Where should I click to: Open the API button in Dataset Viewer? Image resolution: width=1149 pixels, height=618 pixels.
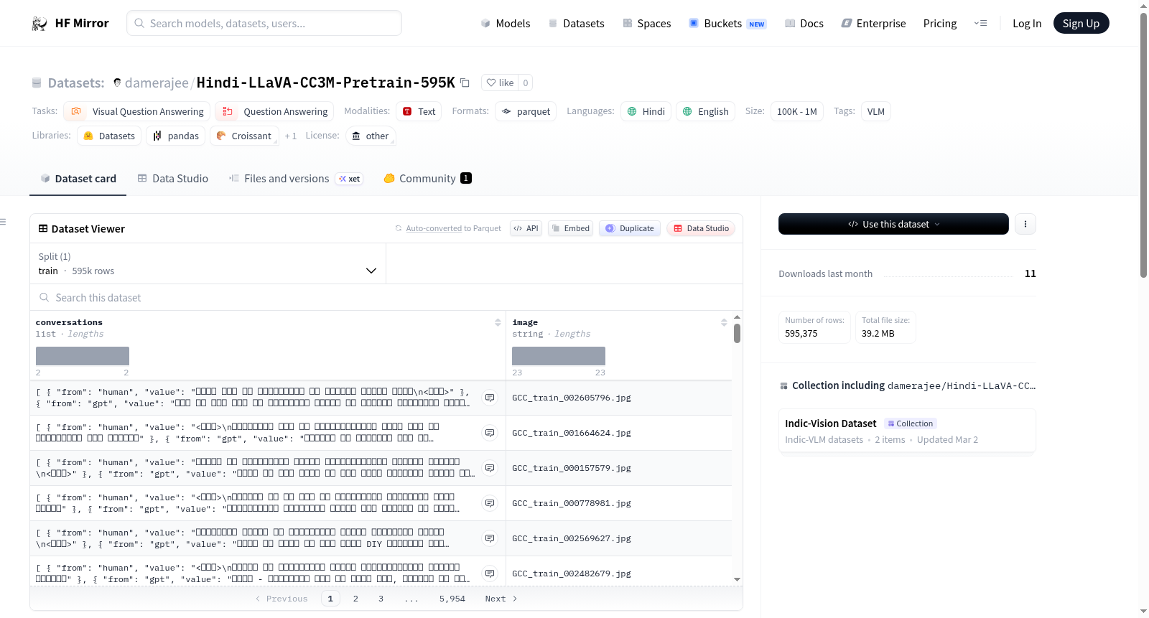(x=526, y=228)
